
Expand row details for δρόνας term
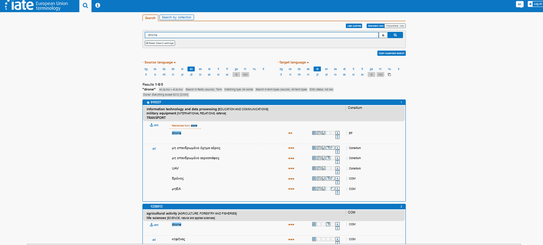(x=338, y=183)
